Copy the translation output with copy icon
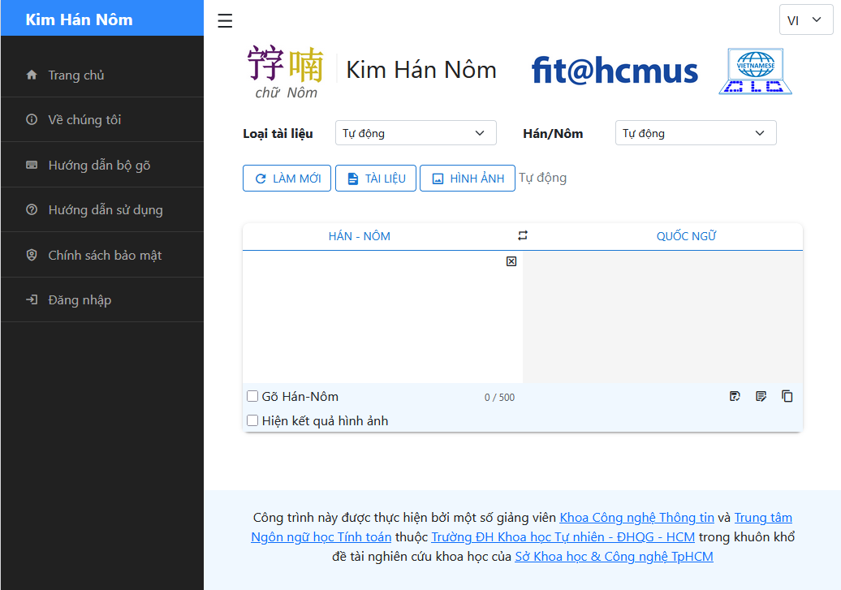Image resolution: width=841 pixels, height=590 pixels. coord(787,397)
